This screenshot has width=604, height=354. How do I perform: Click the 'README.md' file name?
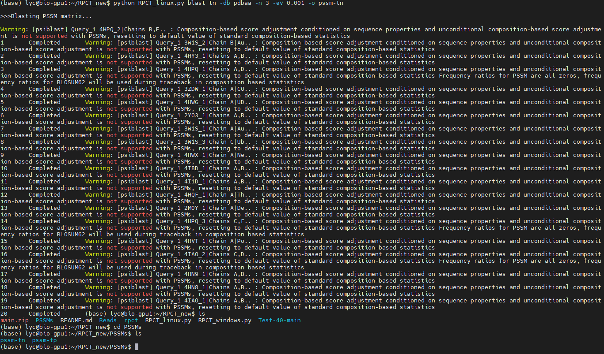[76, 320]
